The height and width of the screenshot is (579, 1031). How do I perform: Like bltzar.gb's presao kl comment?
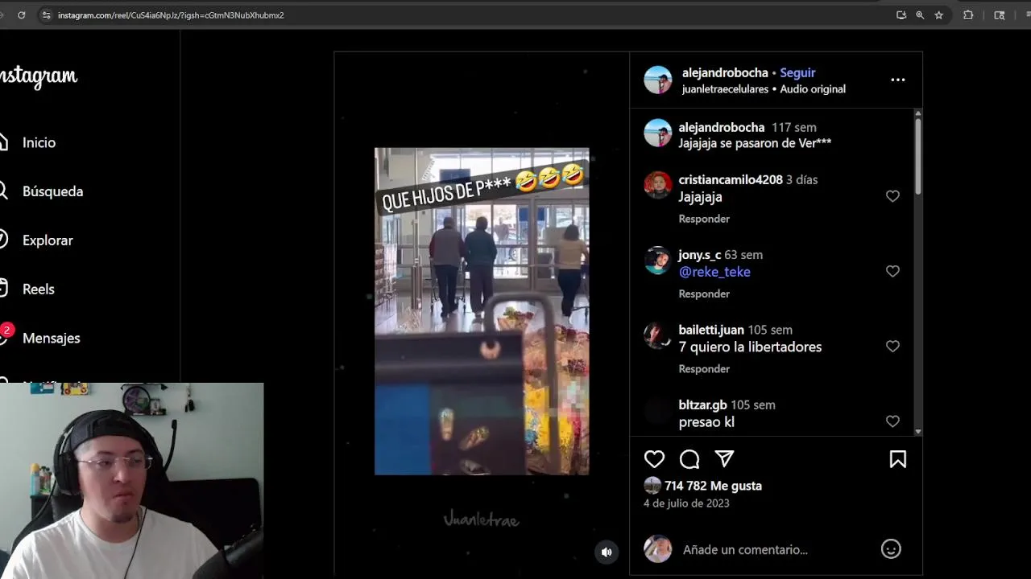[892, 421]
